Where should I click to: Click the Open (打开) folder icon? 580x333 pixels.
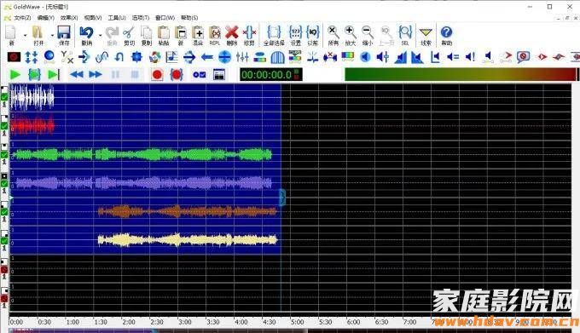click(x=38, y=33)
